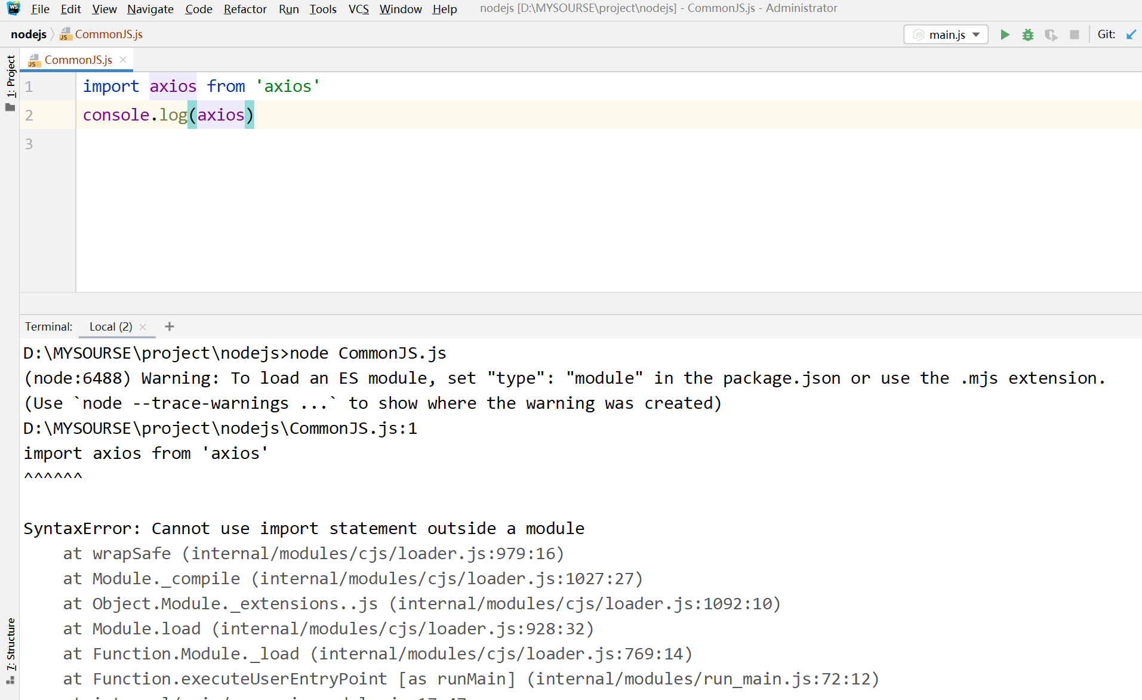
Task: Update project from Git
Action: coord(1131,35)
